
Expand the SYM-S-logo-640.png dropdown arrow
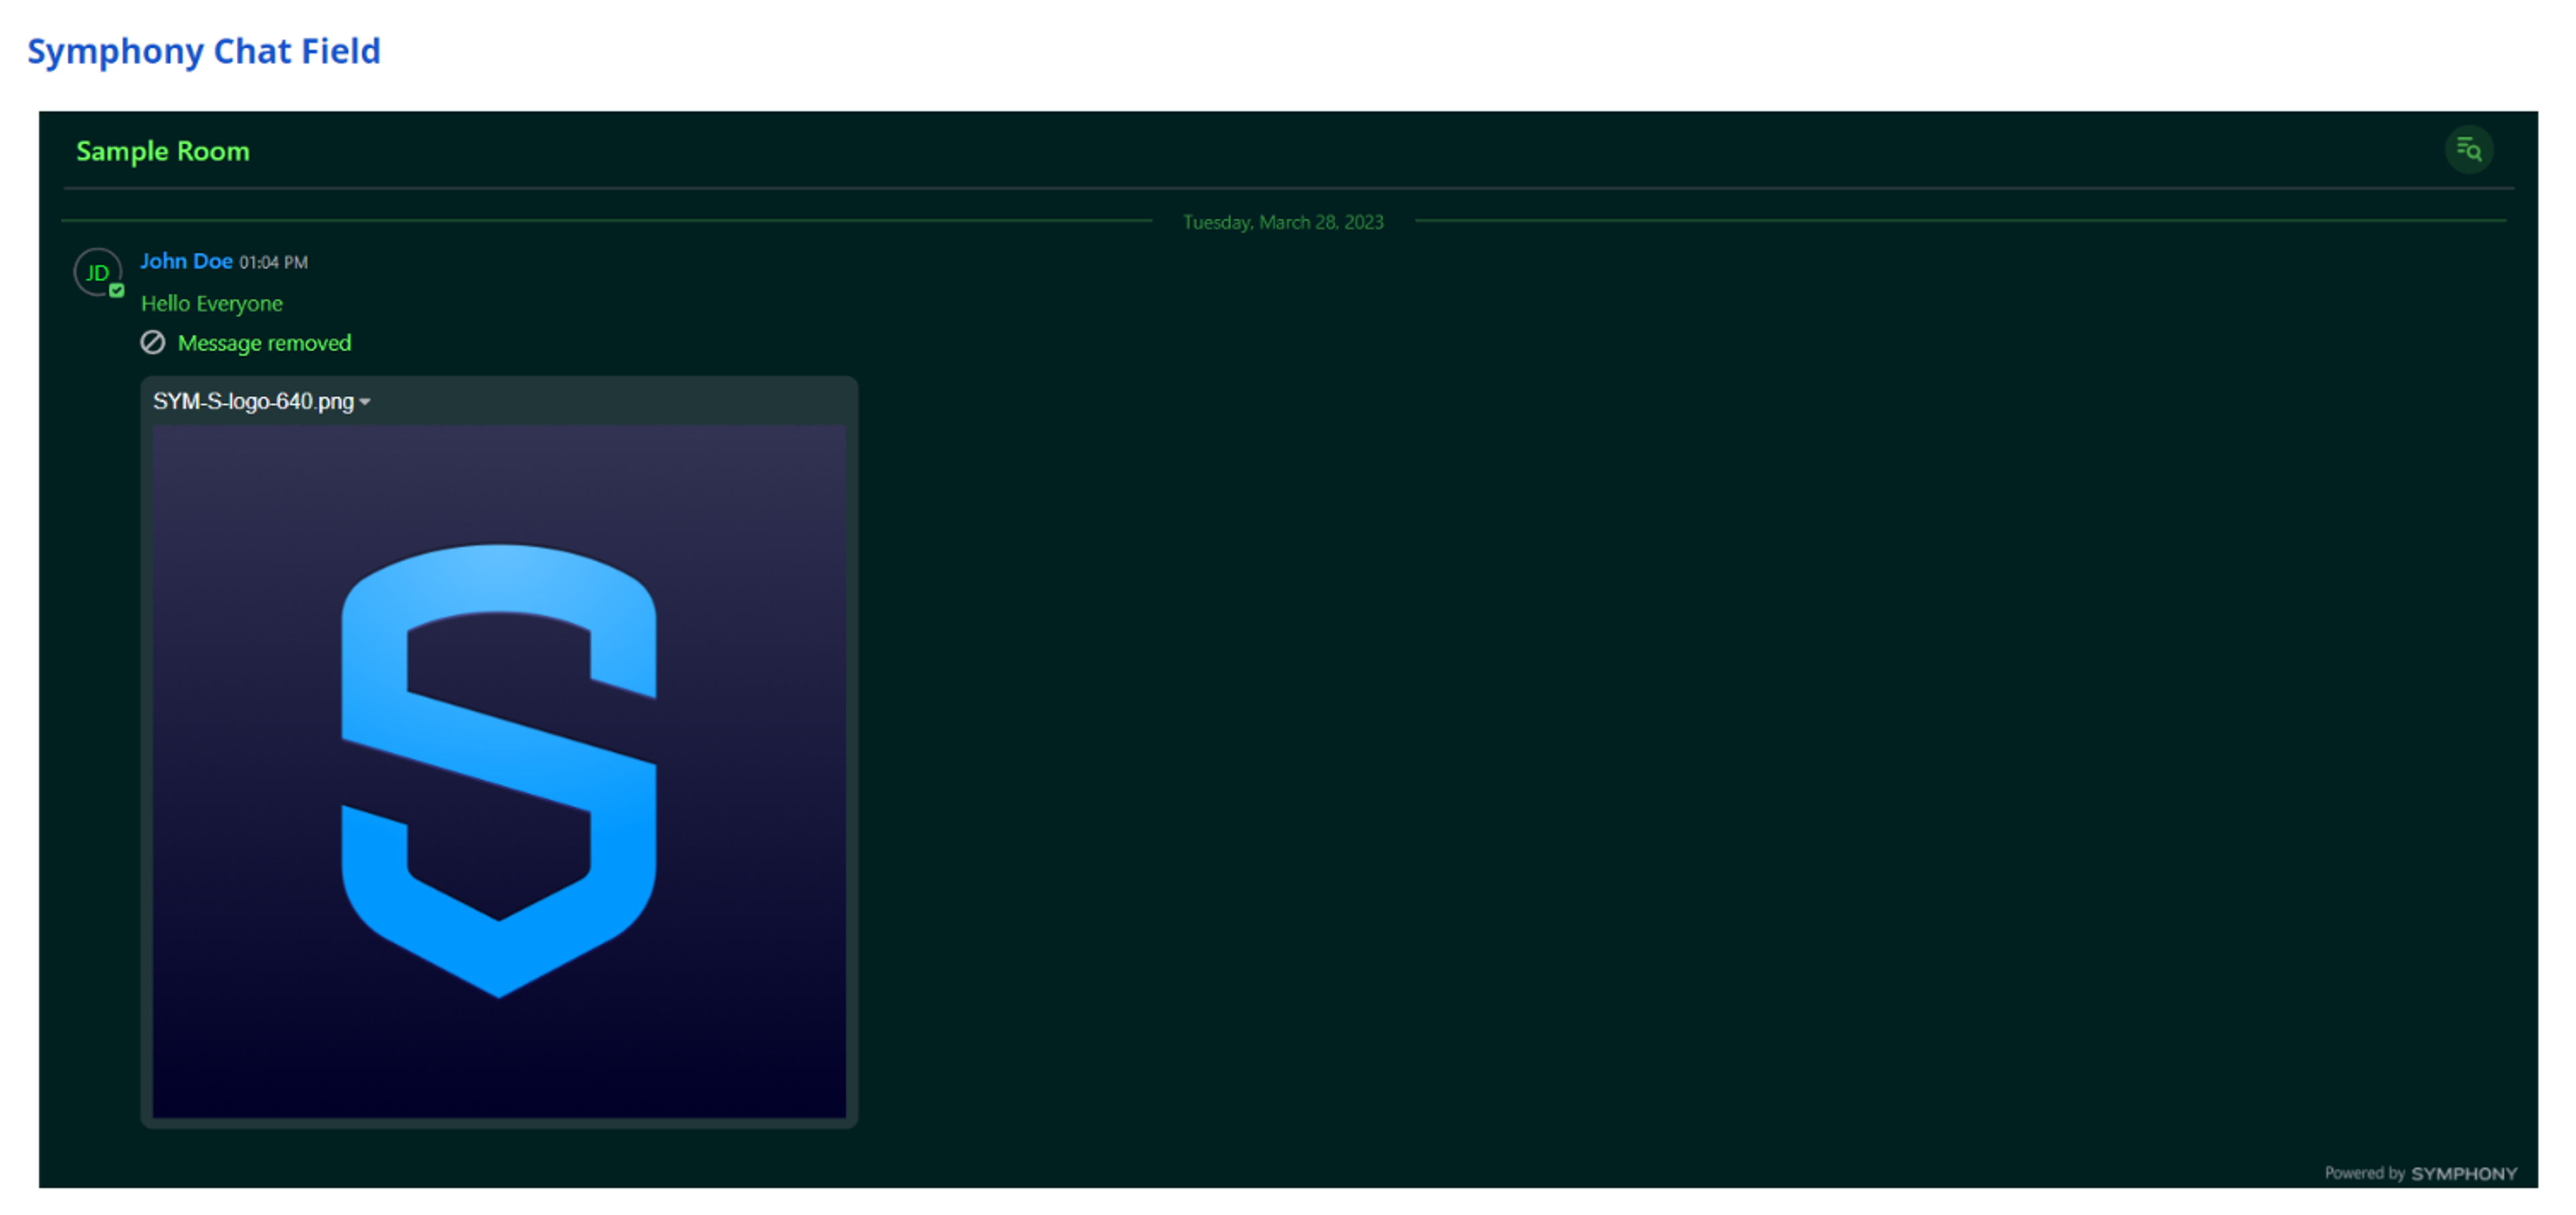coord(365,402)
